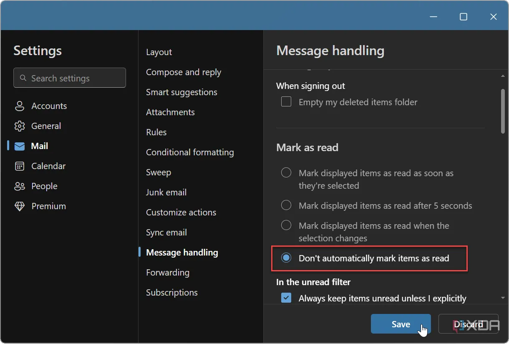509x344 pixels.
Task: Click the Message handling title
Action: 330,51
